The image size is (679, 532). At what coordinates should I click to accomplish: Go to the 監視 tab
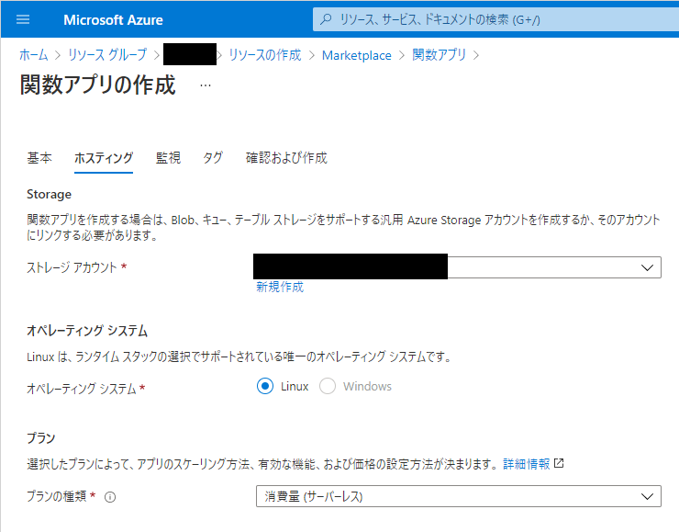(x=168, y=158)
